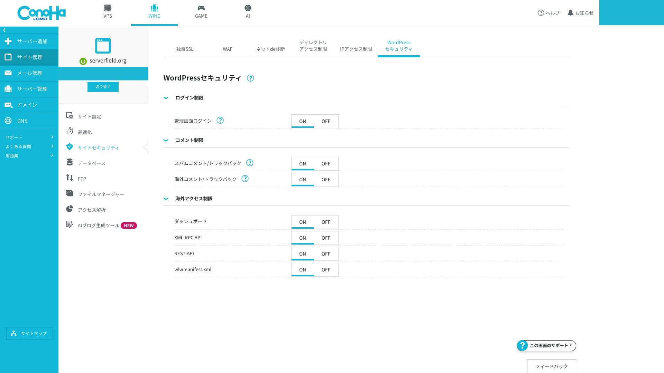Screen dimensions: 664x373
Task: Turn OFF 管理画面ログイン restriction
Action: [x=326, y=121]
